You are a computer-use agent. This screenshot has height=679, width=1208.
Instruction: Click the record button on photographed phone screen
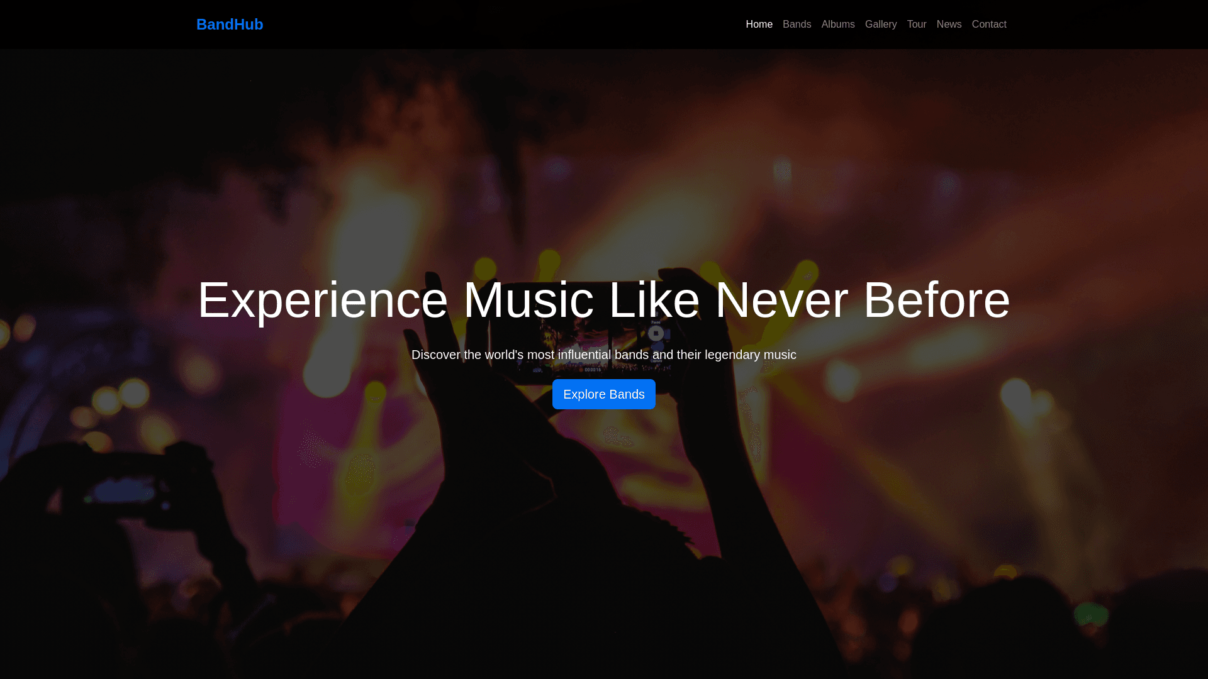[656, 333]
